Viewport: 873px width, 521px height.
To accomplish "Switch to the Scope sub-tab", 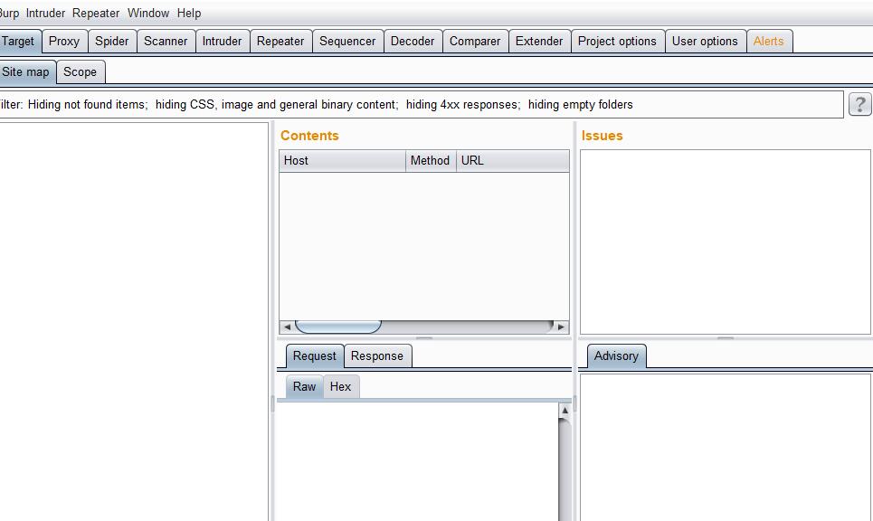I will click(81, 71).
